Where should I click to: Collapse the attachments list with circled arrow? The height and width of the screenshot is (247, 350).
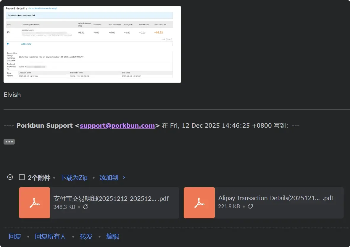10,177
